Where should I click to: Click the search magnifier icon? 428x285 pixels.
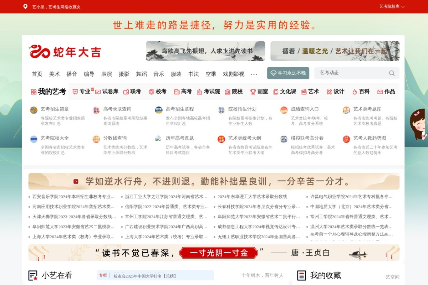[392, 73]
